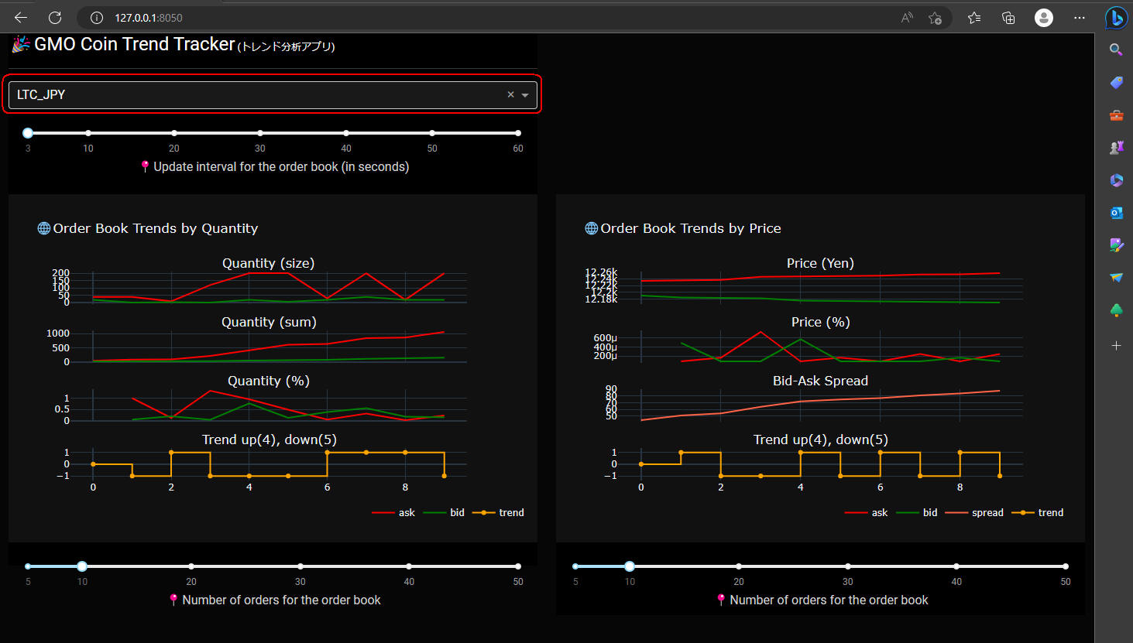Open Read aloud icon in address bar
1133x643 pixels.
click(x=907, y=18)
